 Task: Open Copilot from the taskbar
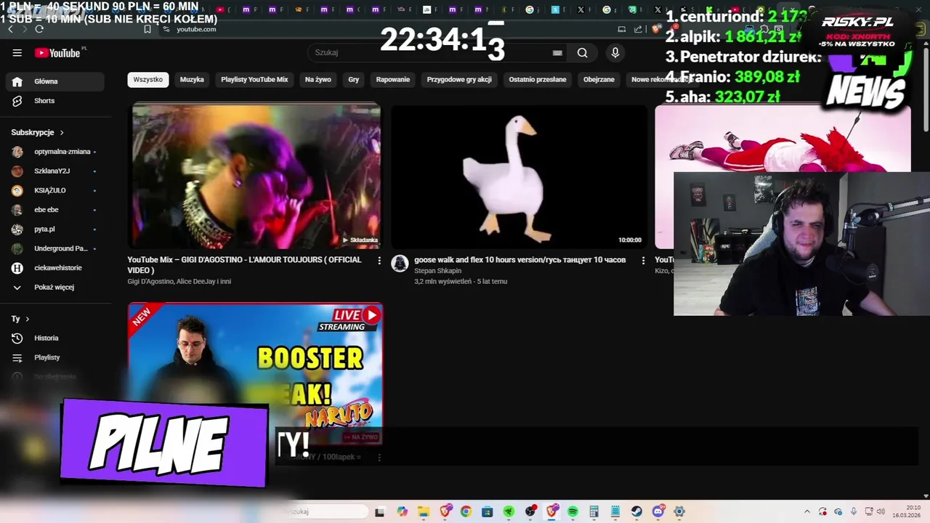402,511
